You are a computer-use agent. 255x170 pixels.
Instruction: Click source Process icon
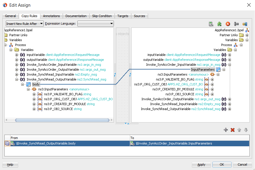point(11,45)
